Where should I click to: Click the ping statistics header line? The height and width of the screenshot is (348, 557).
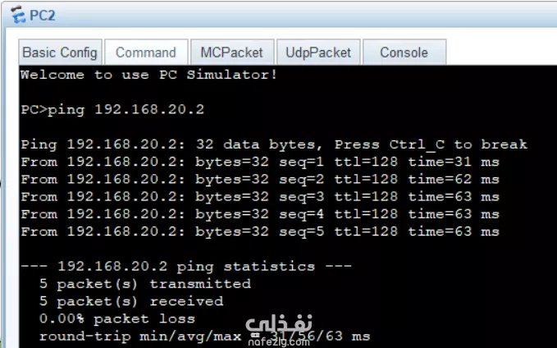coord(185,266)
